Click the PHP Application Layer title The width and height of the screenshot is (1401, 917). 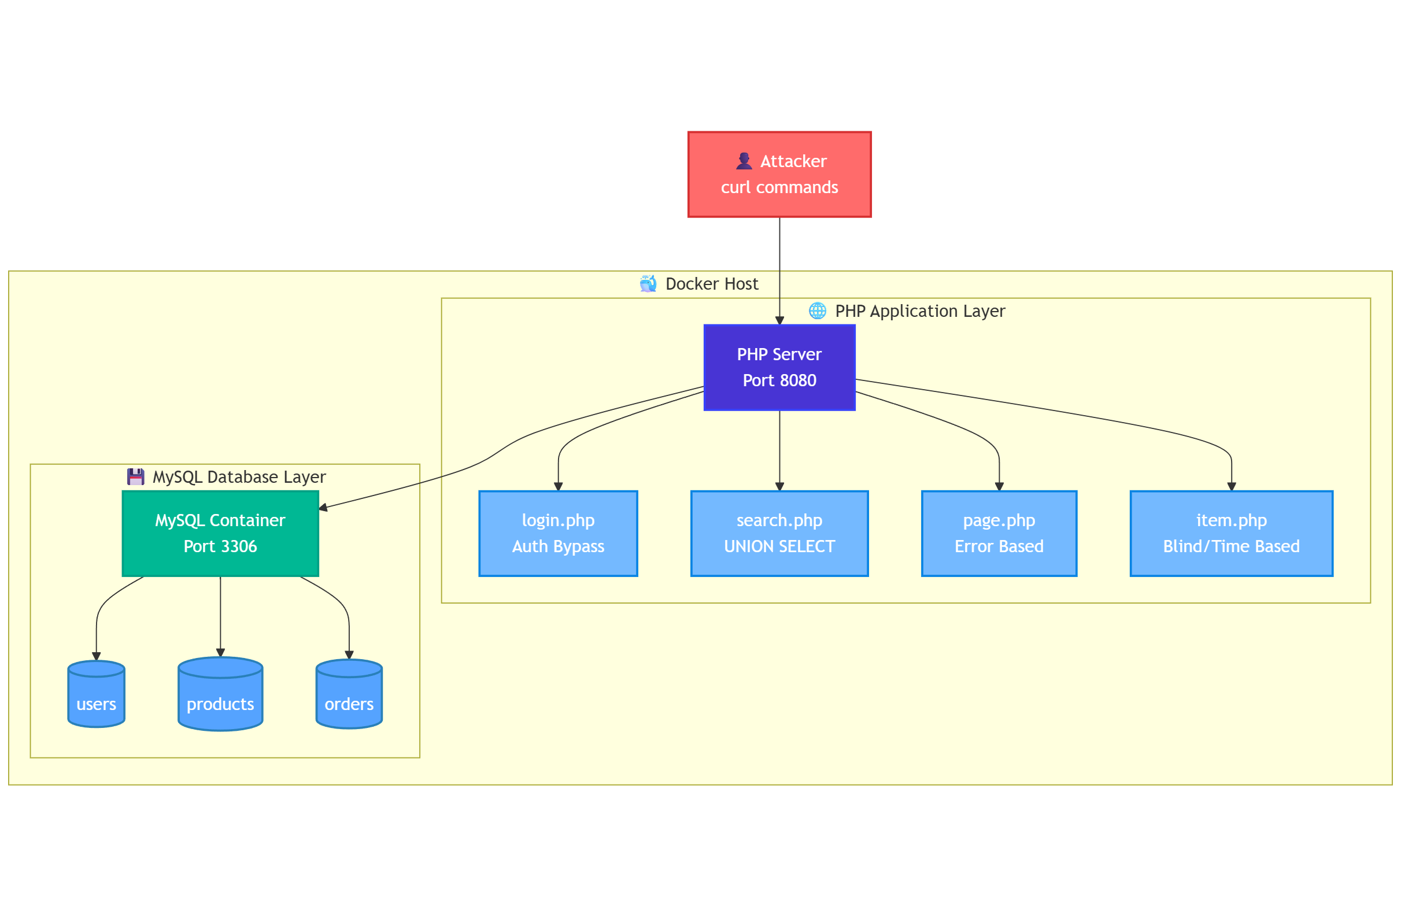920,310
